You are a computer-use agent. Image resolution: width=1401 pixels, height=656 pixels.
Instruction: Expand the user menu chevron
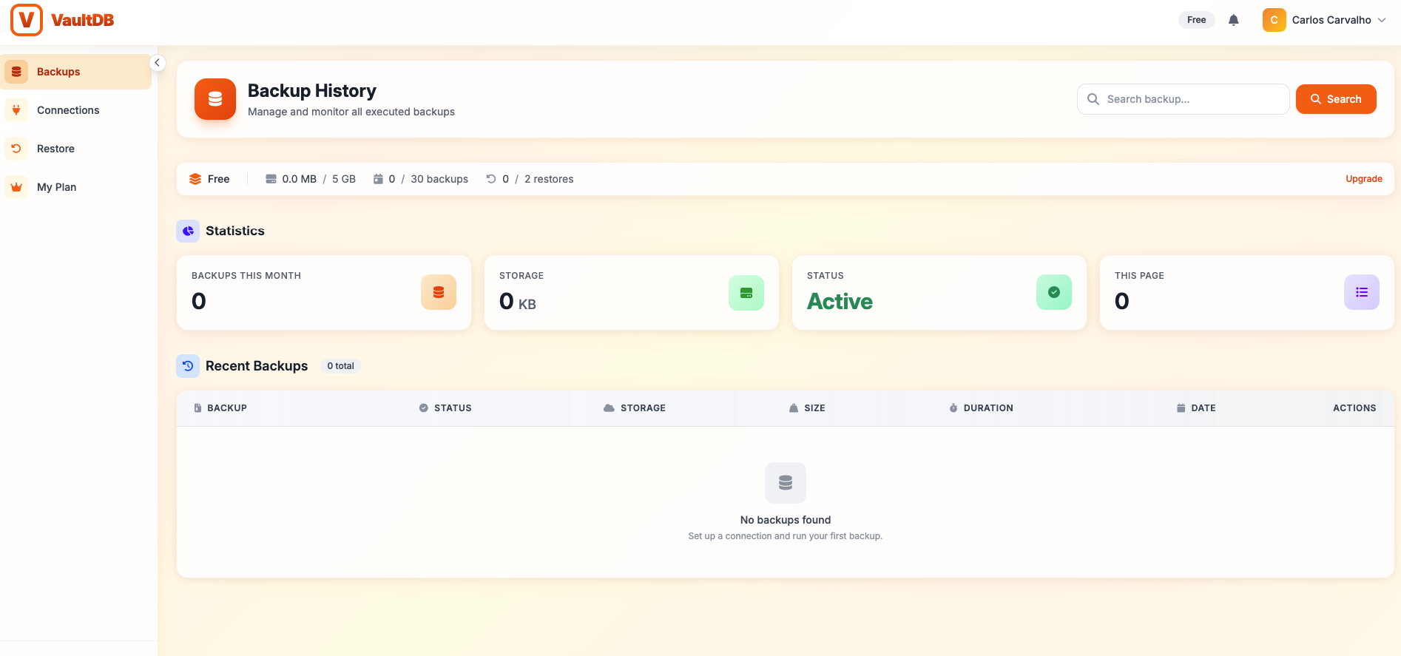tap(1382, 20)
